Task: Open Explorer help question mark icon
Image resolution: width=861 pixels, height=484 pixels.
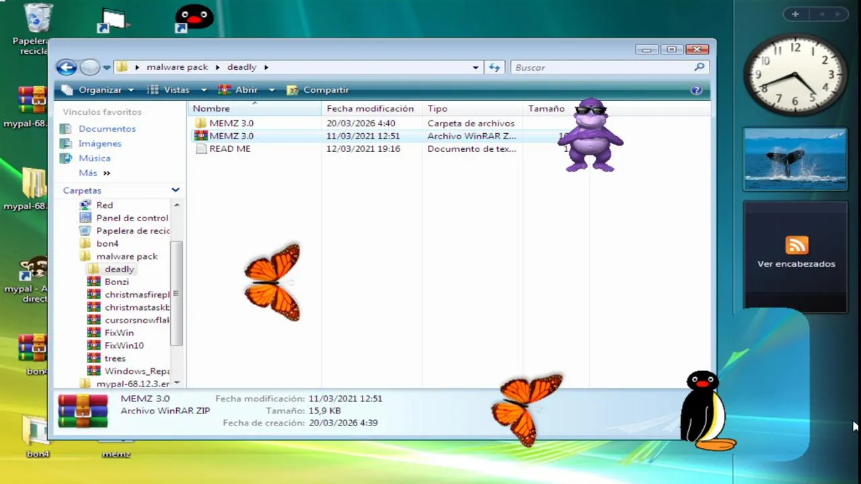Action: coord(696,90)
